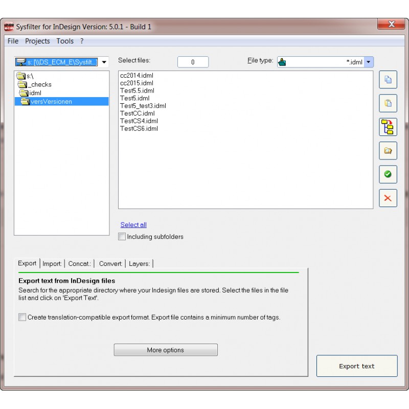Select TestCC.idml in the file list
This screenshot has width=409, height=409.
(x=138, y=113)
